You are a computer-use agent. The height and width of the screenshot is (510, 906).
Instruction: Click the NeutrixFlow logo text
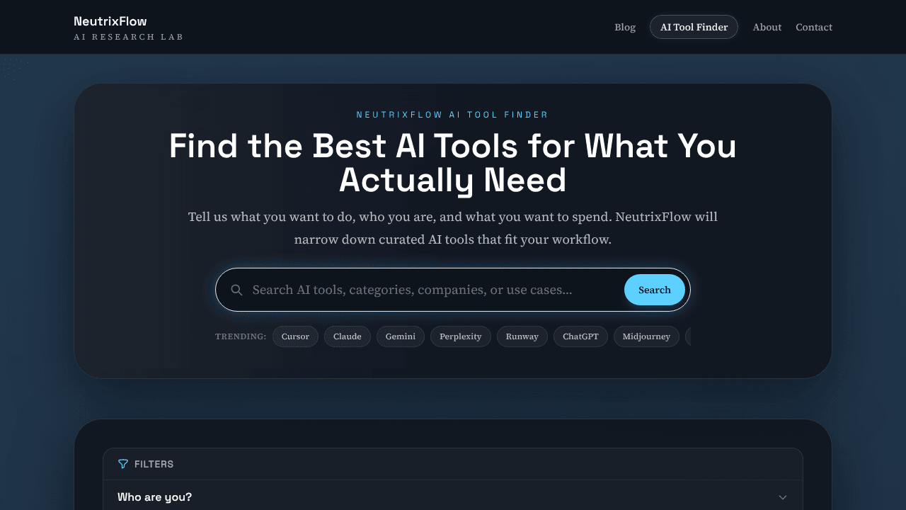pos(110,21)
